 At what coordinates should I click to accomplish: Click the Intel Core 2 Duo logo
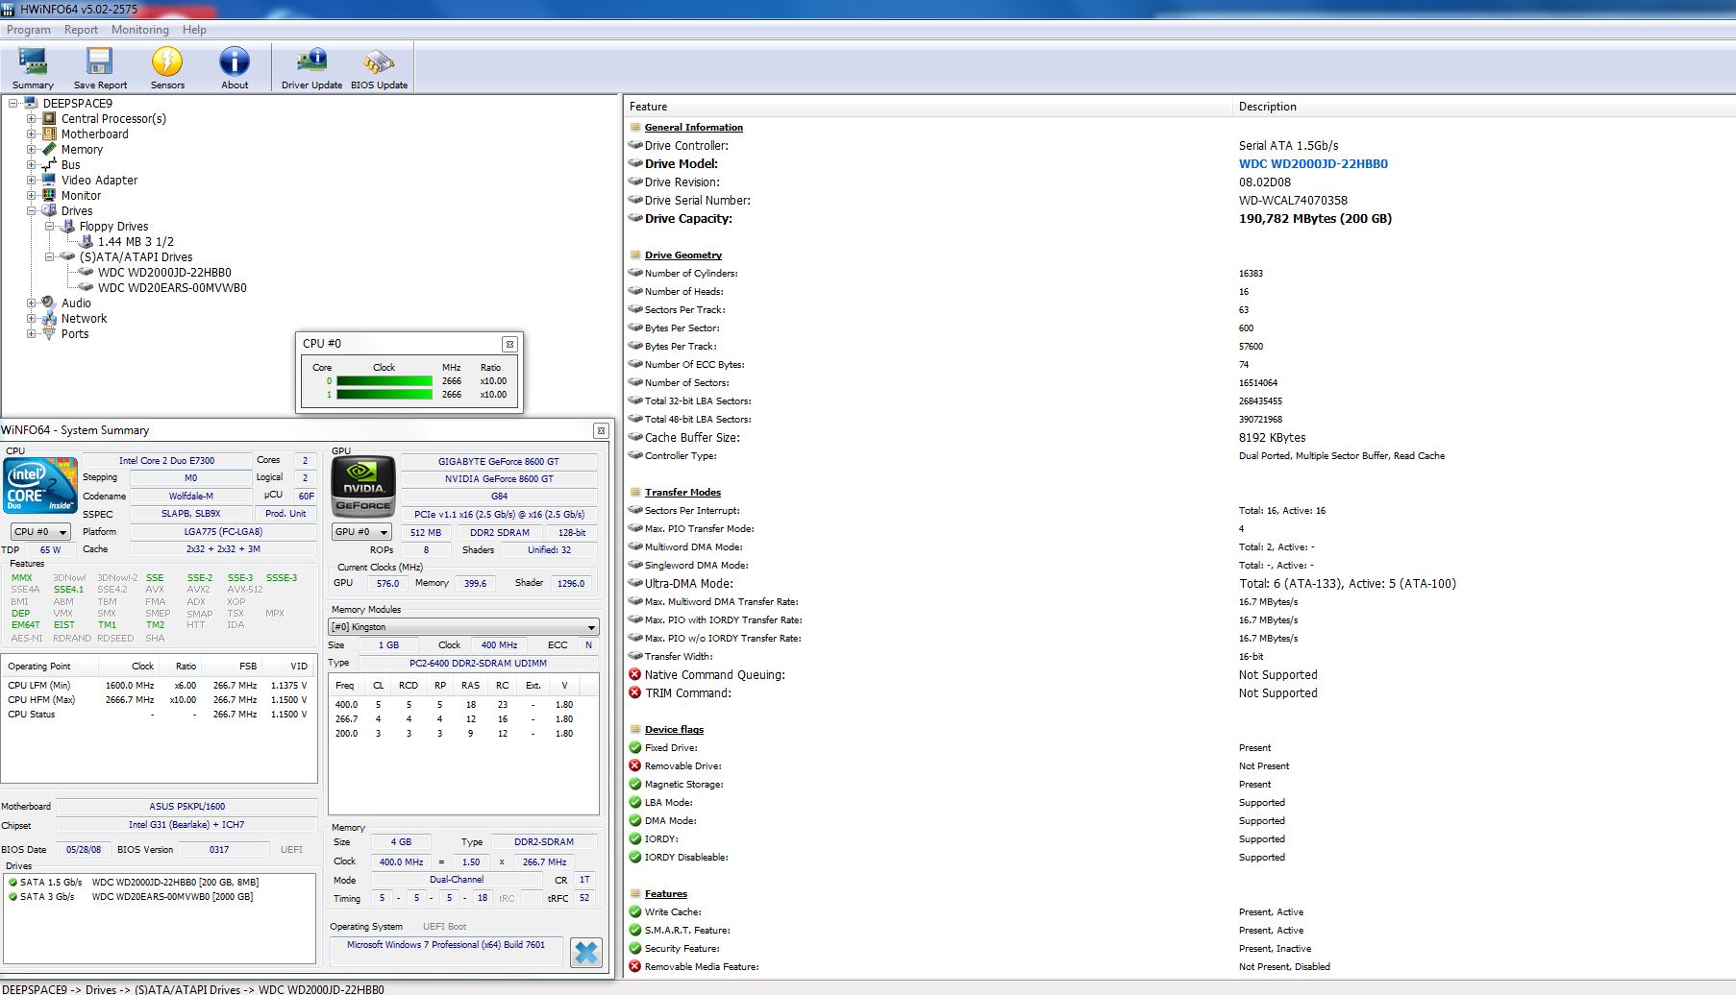tap(39, 486)
